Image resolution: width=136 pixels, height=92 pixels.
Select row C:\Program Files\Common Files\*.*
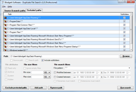[x=66, y=25]
